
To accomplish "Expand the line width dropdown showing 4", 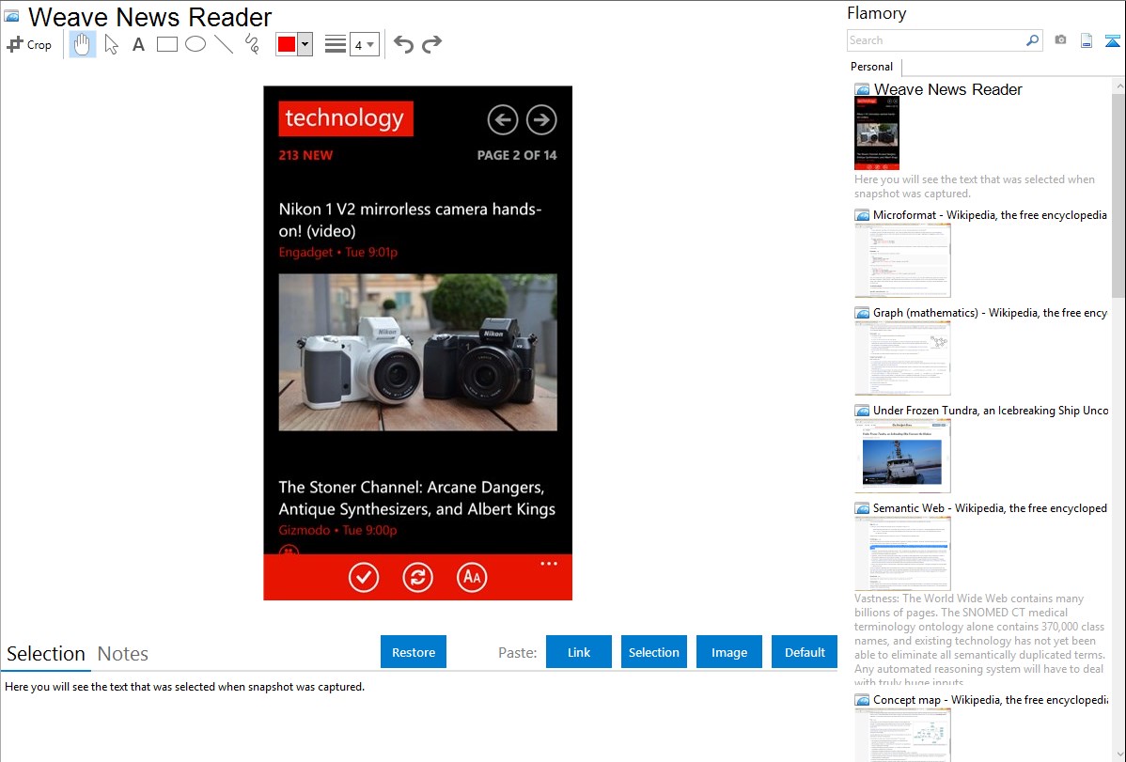I will point(364,44).
